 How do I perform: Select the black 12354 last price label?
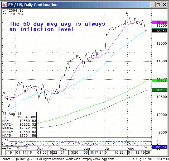(161, 31)
